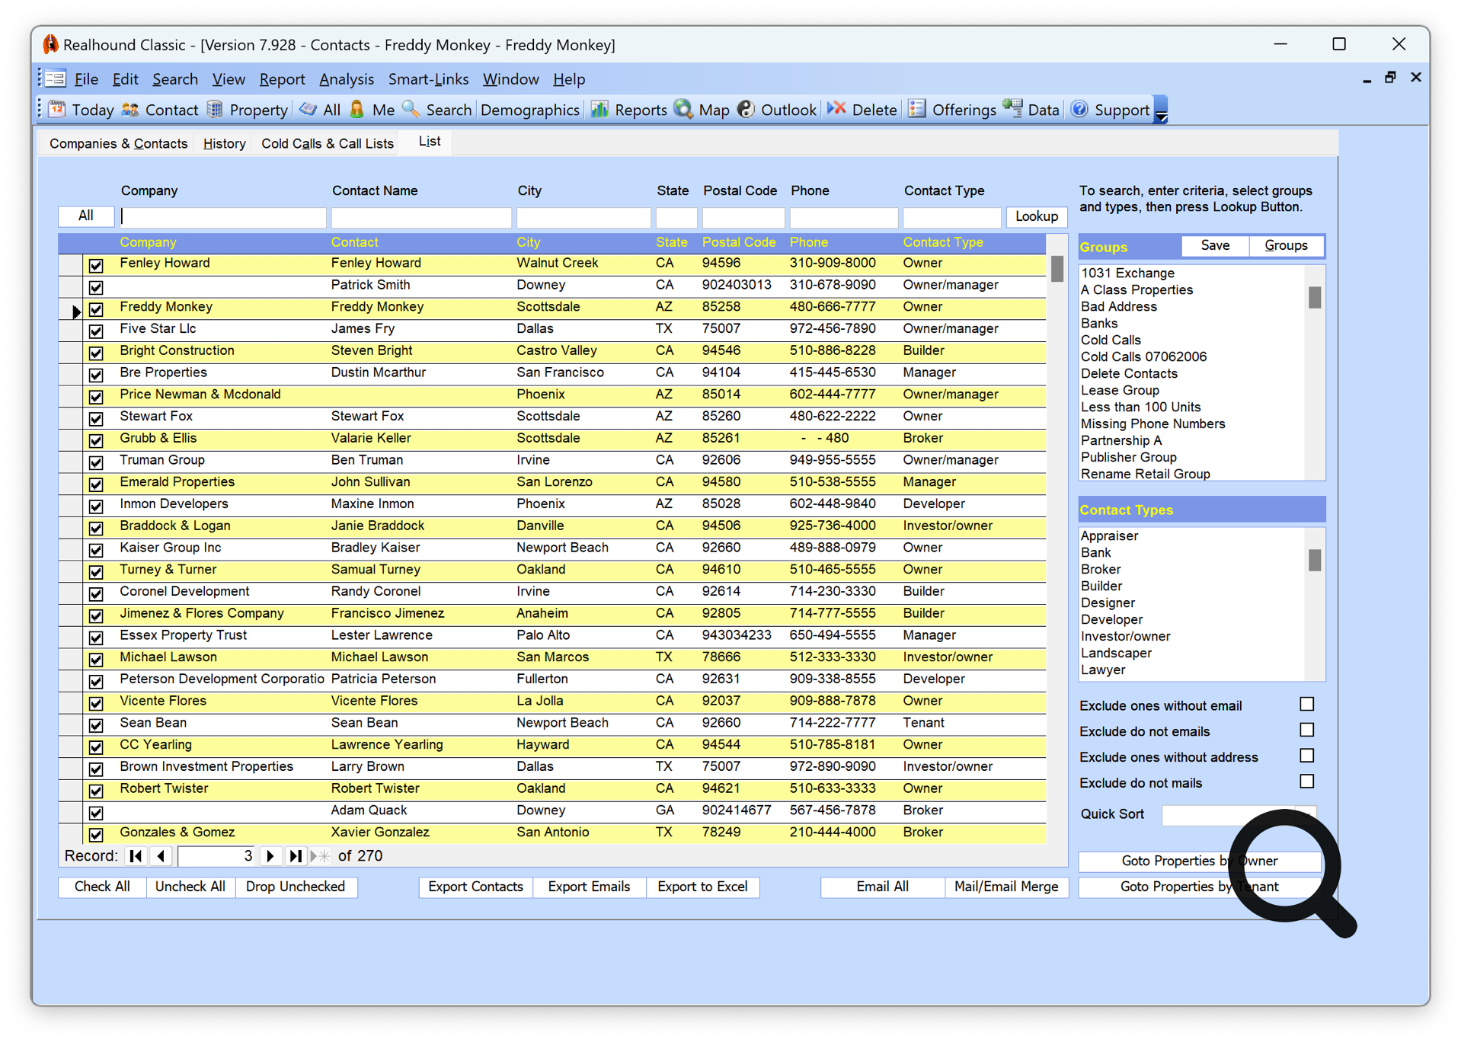The height and width of the screenshot is (1042, 1461).
Task: Click the Check All button
Action: tap(102, 887)
